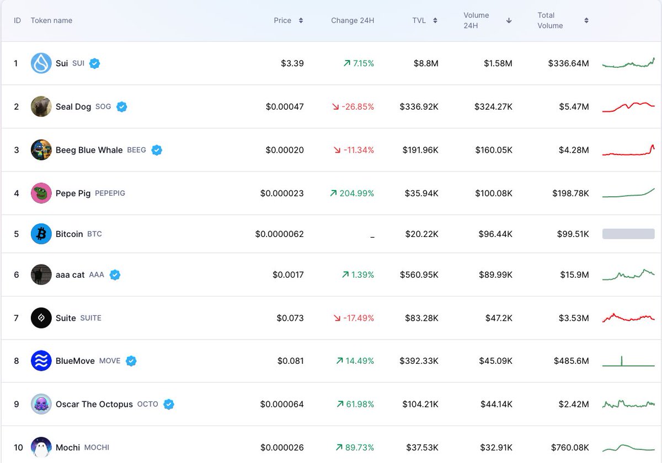
Task: Click the aaa cat token avatar
Action: click(x=41, y=274)
